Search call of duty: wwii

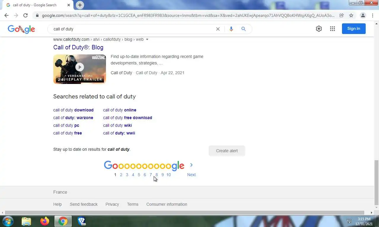tap(119, 133)
